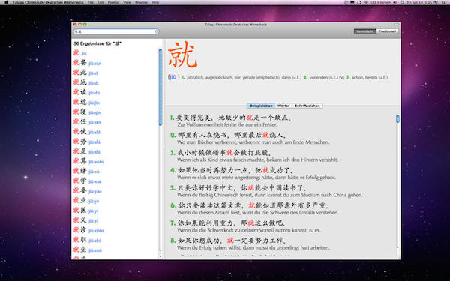
Task: Click into the dictionary search field
Action: [x=116, y=31]
